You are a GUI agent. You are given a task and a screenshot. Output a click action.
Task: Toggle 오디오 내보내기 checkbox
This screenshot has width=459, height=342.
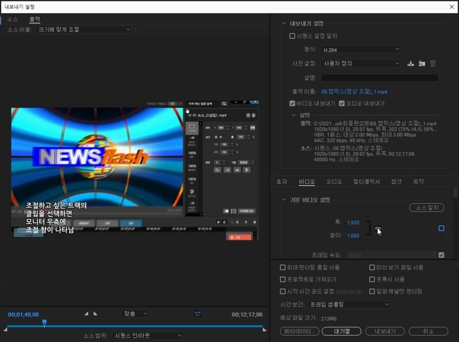tap(342, 104)
